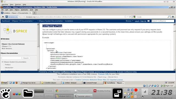Screen dimensions: 176x99
Task: Switch to Manage Your Server taskbar window
Action: pyautogui.click(x=30, y=83)
